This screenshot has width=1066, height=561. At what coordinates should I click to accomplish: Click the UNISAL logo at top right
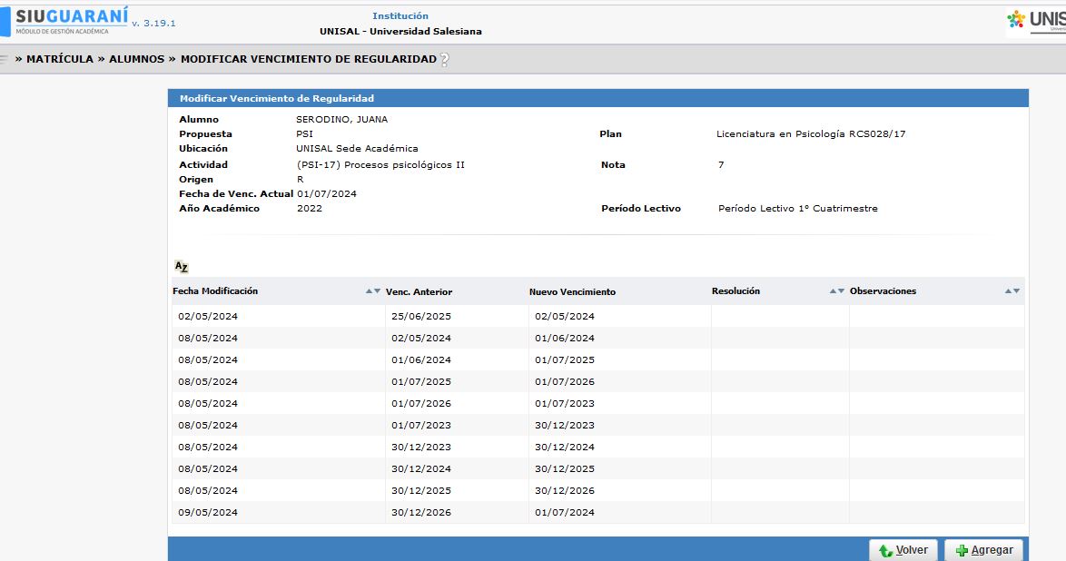1036,20
